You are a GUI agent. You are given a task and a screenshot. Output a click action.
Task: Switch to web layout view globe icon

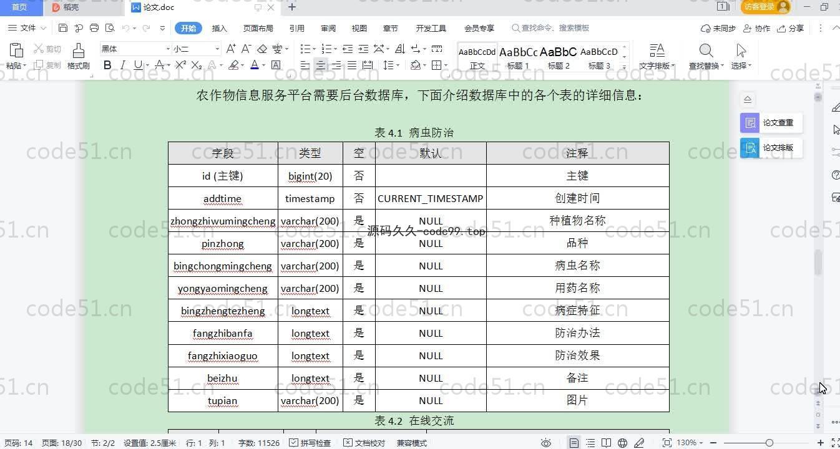coord(622,443)
